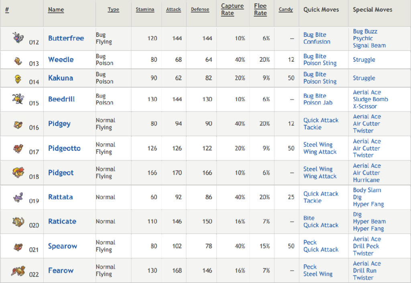Open Poison Jab quick move link
Image resolution: width=411 pixels, height=283 pixels.
318,103
